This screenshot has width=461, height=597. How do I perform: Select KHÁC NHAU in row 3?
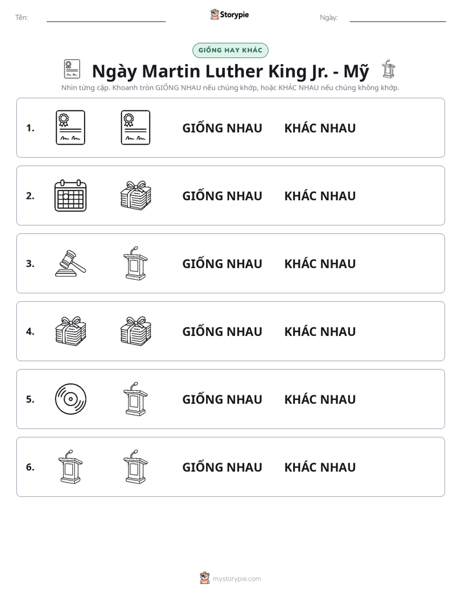[x=320, y=264]
